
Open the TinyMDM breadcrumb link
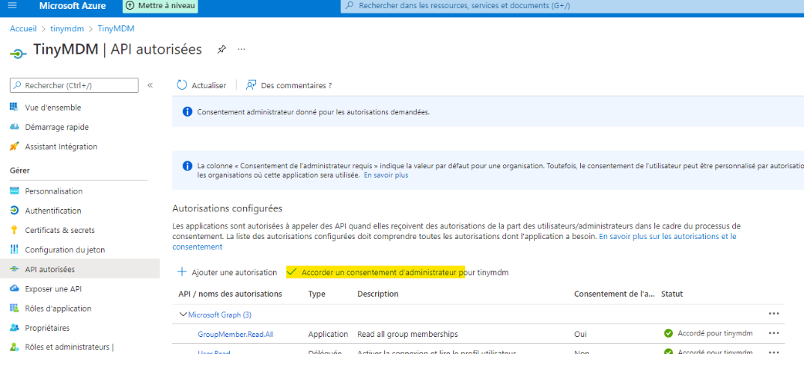point(116,28)
